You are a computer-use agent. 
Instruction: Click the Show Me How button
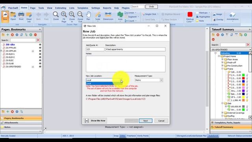pos(95,121)
